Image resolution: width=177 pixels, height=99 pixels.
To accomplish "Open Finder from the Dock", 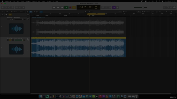I will pyautogui.click(x=41, y=96).
